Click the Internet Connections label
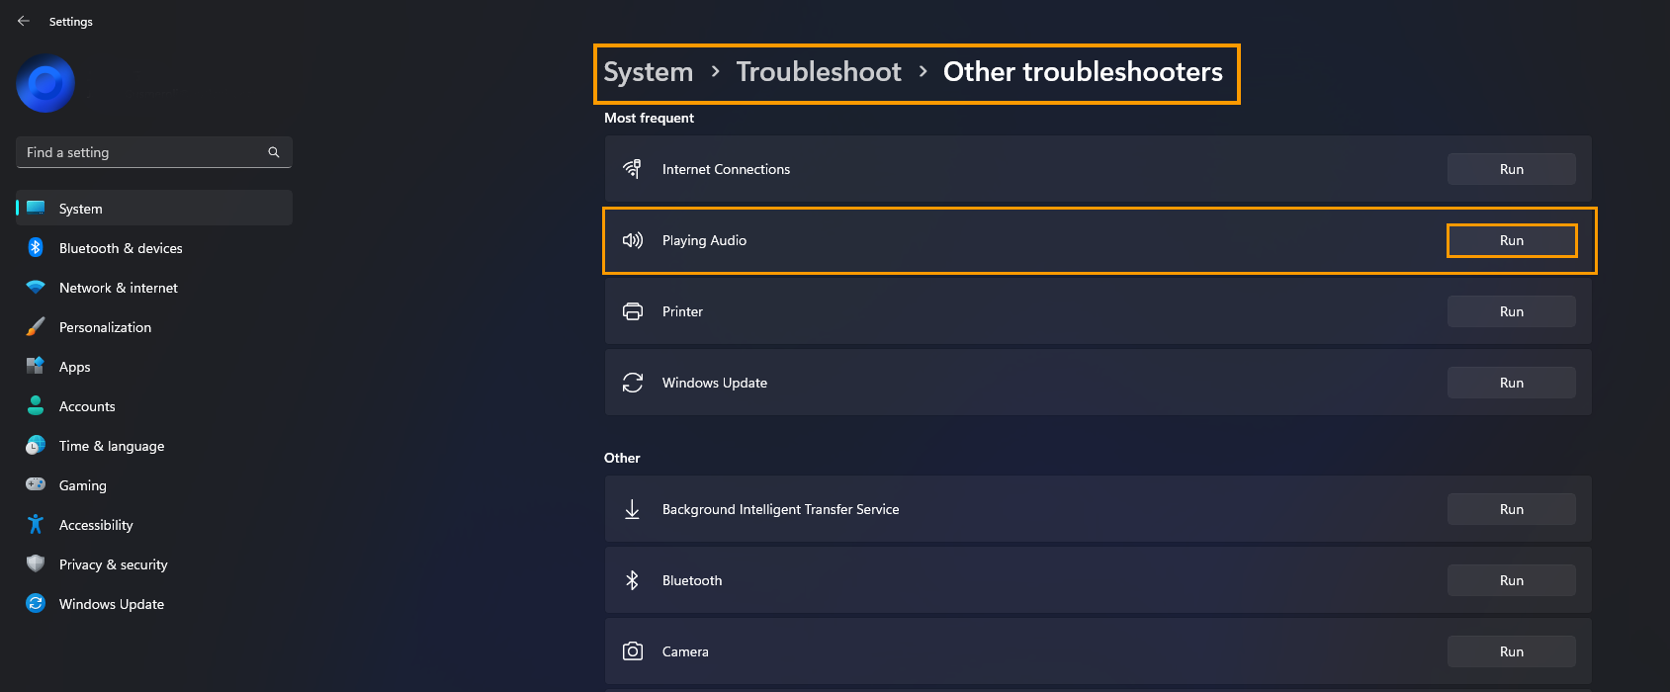This screenshot has height=692, width=1670. pyautogui.click(x=726, y=169)
